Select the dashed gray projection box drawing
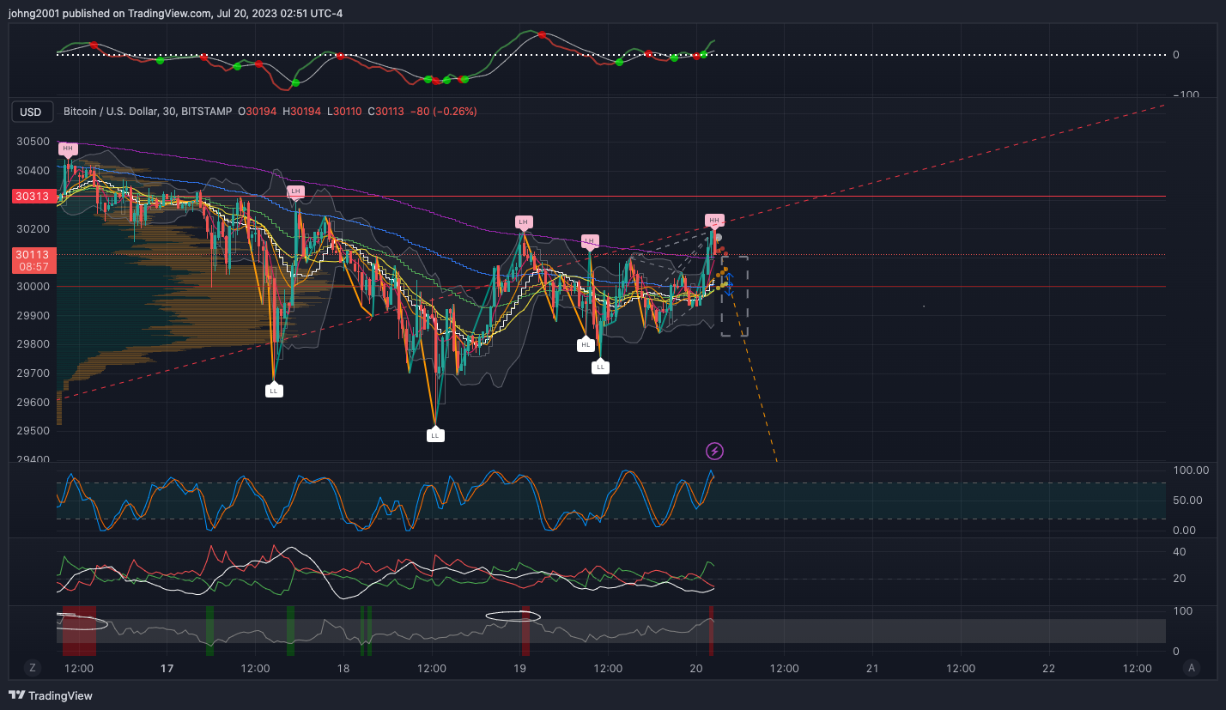 (735, 296)
